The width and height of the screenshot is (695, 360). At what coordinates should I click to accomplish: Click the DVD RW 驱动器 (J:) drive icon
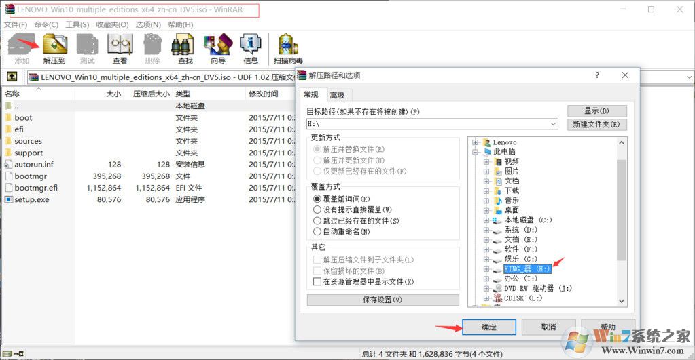pos(498,288)
